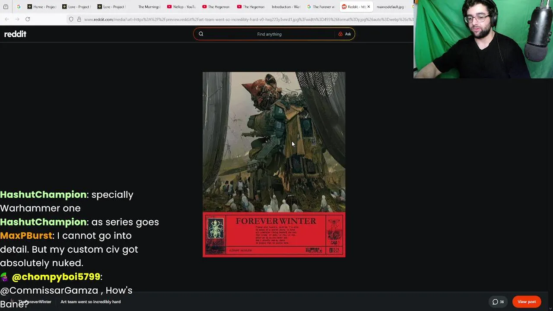Viewport: 553px width, 311px height.
Task: Close the active Reddit tab
Action: [x=369, y=6]
